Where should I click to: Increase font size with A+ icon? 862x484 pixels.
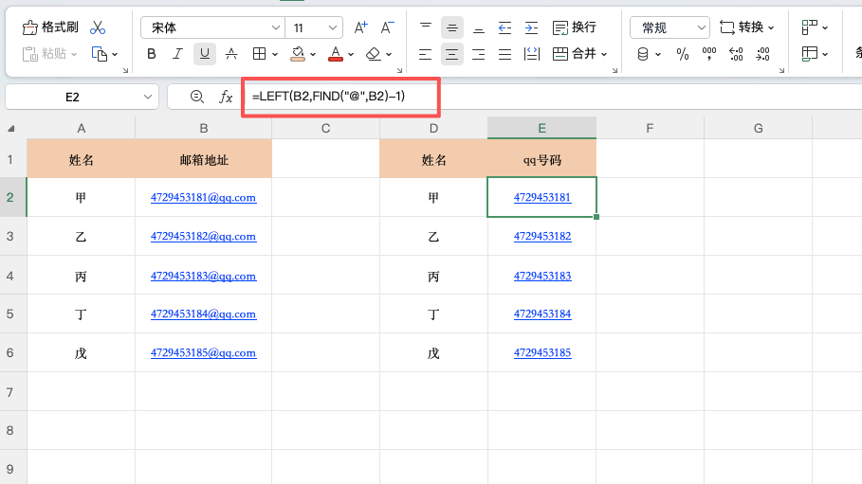(x=360, y=27)
